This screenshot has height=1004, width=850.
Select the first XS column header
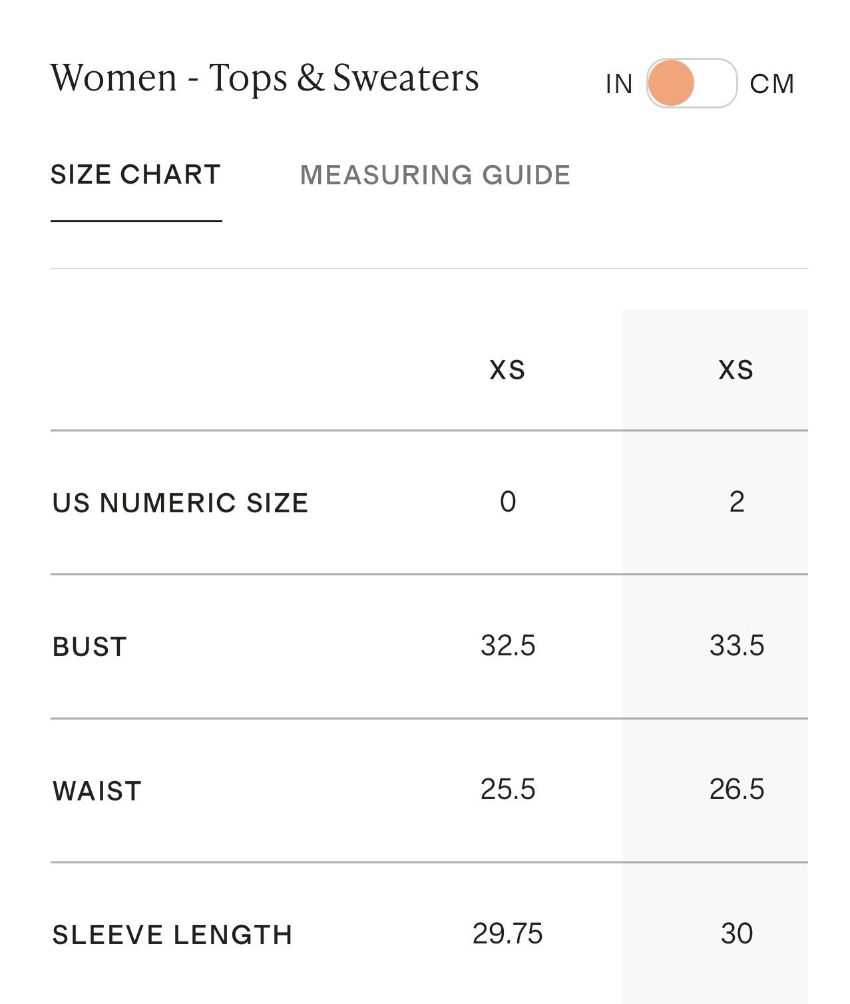tap(508, 370)
